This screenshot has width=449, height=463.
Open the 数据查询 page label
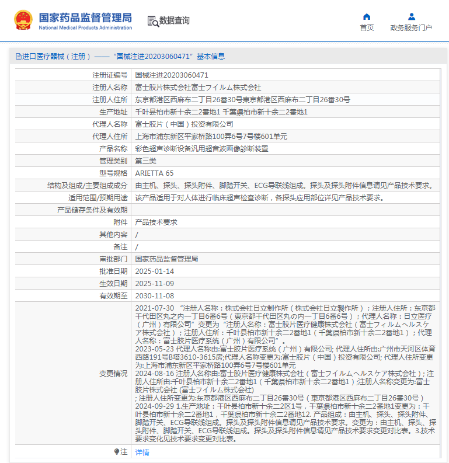175,20
